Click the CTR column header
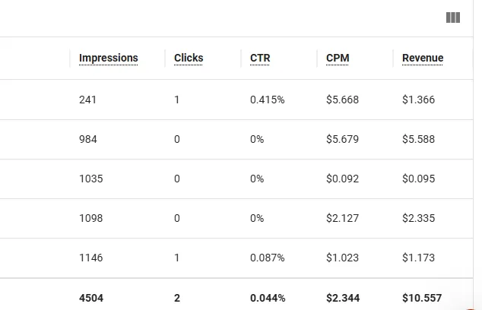Screen dimensions: 482x310 (260, 58)
